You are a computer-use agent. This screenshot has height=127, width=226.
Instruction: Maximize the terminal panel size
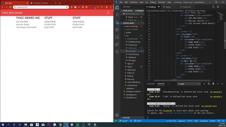tap(218, 84)
